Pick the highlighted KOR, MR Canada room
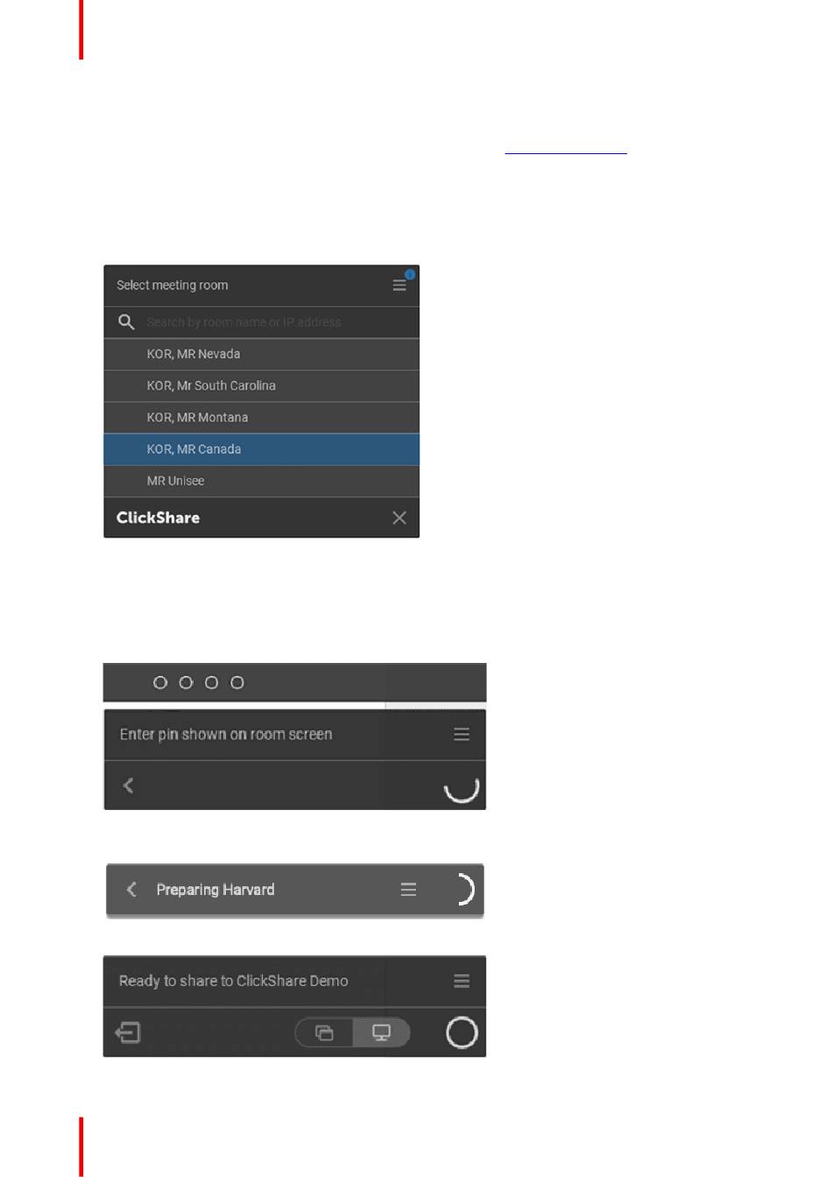This screenshot has height=1177, width=832. [x=262, y=449]
